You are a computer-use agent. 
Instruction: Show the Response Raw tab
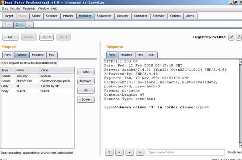tap(112, 55)
